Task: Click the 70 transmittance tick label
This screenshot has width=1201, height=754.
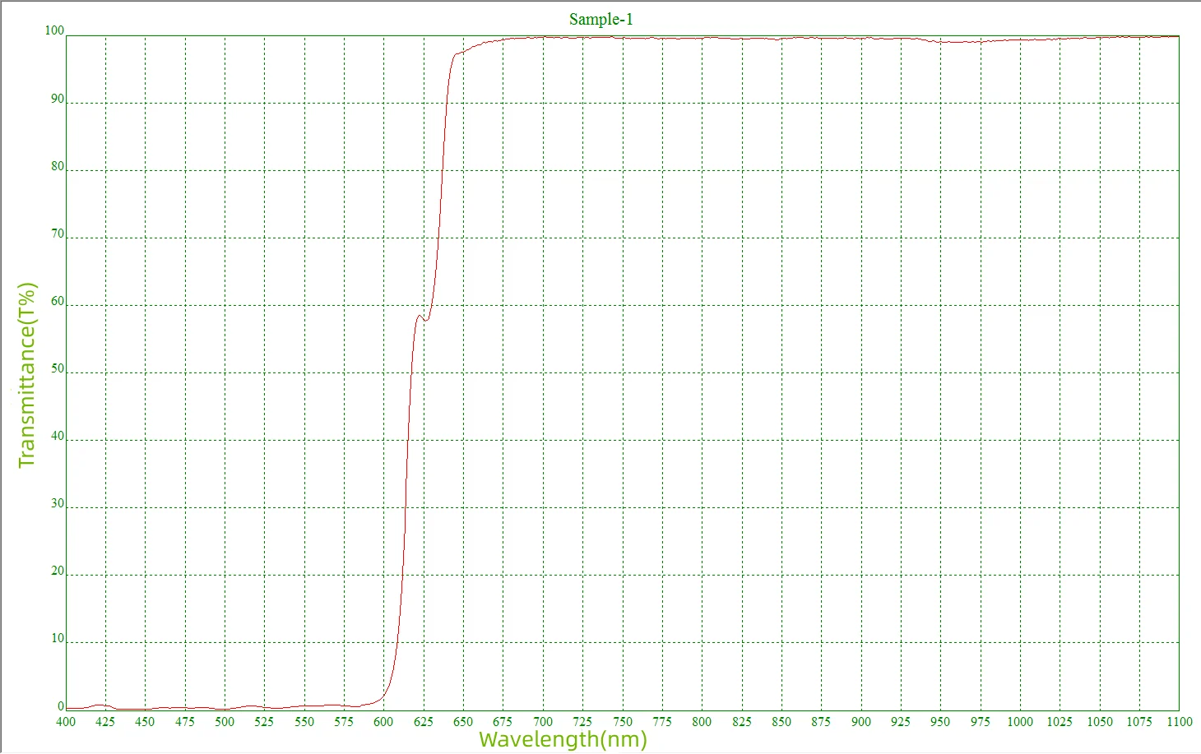Action: pos(58,234)
